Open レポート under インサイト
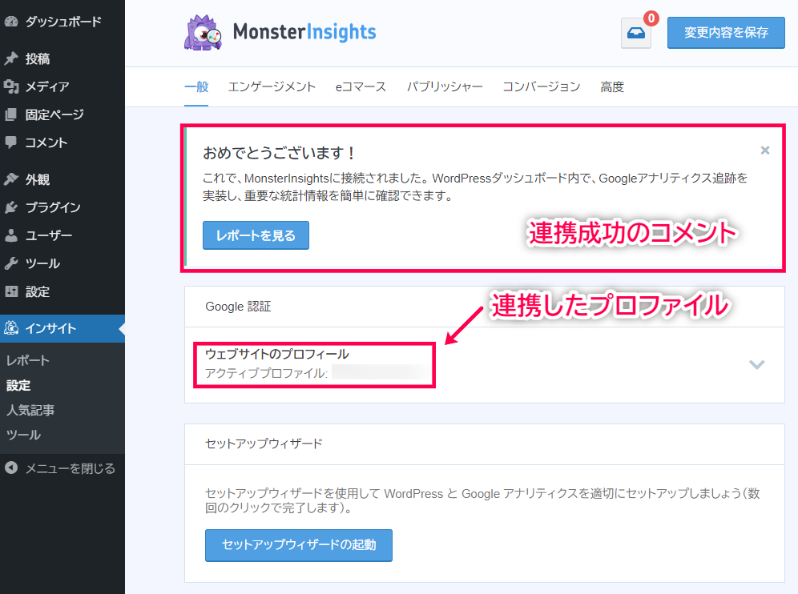Viewport: 798px width, 594px height. pos(28,360)
